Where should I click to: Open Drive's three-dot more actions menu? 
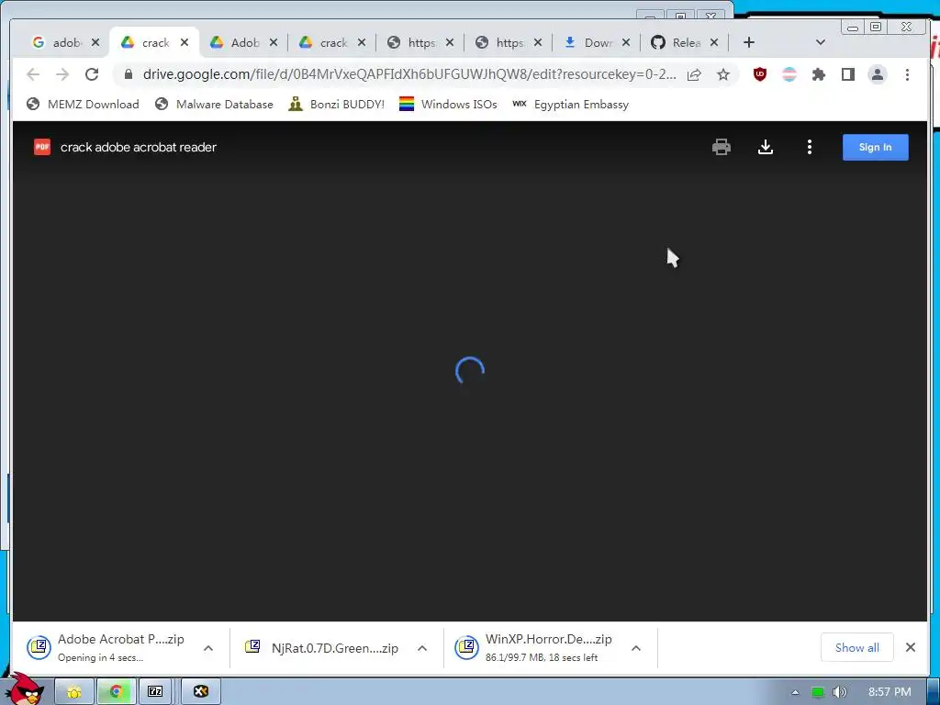click(810, 147)
